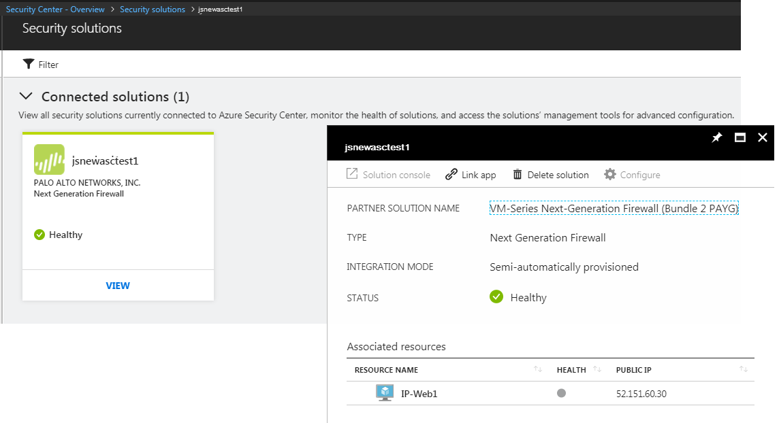Click the Filter funnel icon
The height and width of the screenshot is (423, 779).
pos(28,64)
